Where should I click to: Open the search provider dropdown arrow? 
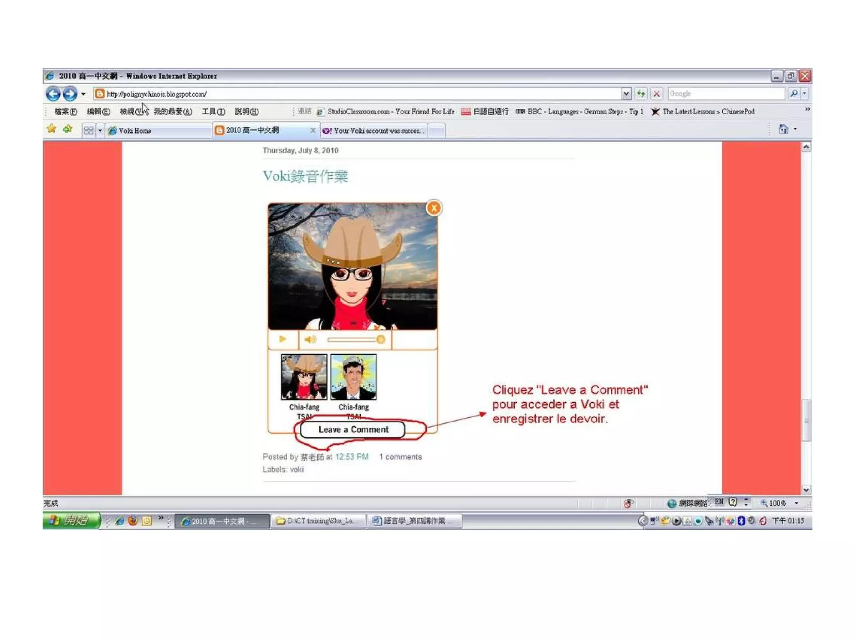804,94
